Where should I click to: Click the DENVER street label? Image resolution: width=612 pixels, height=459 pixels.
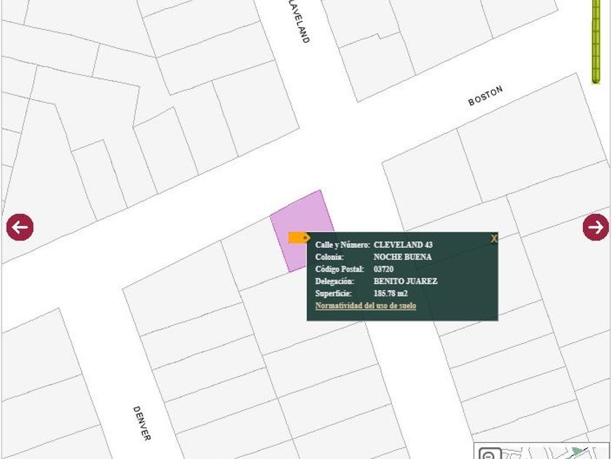142,423
